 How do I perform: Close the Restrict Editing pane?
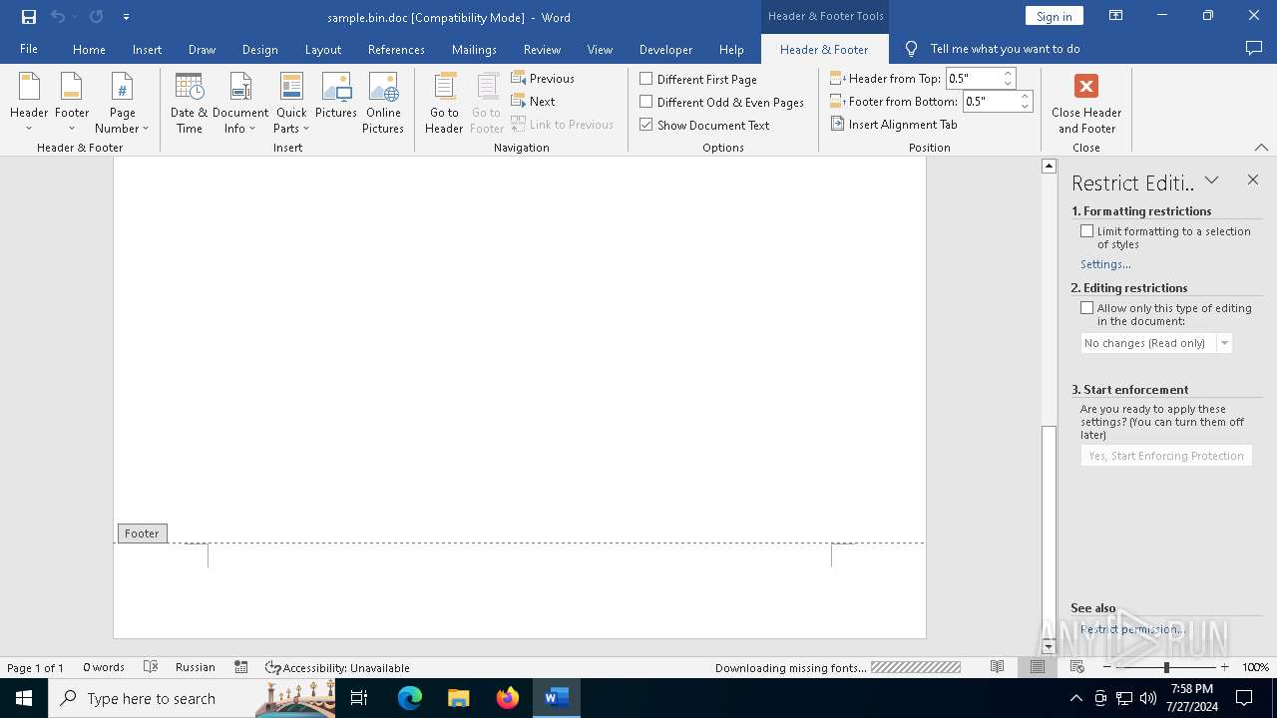(x=1253, y=179)
